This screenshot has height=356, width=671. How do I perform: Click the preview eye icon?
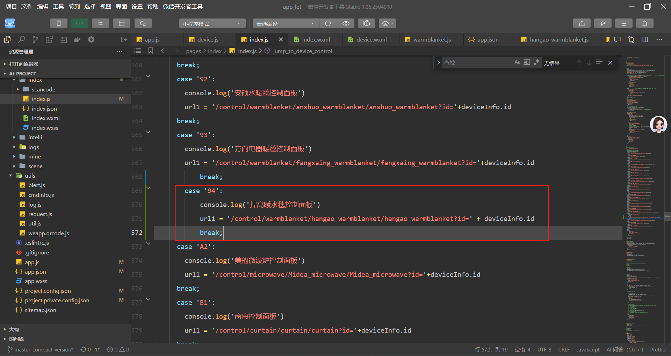[x=346, y=23]
